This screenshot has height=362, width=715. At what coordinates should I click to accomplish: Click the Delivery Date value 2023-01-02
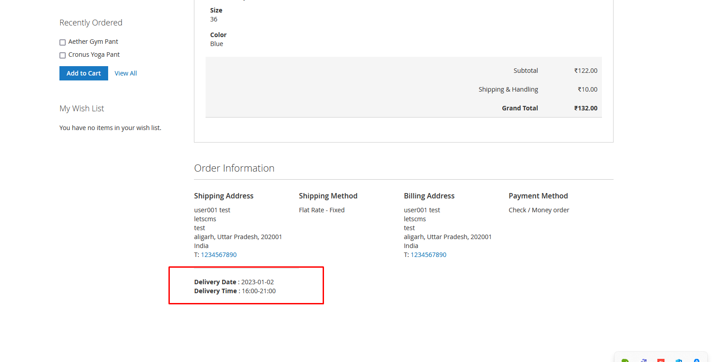(257, 282)
